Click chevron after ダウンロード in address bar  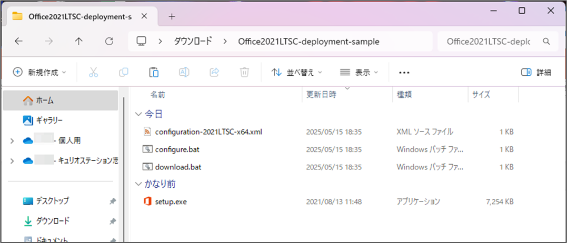225,42
